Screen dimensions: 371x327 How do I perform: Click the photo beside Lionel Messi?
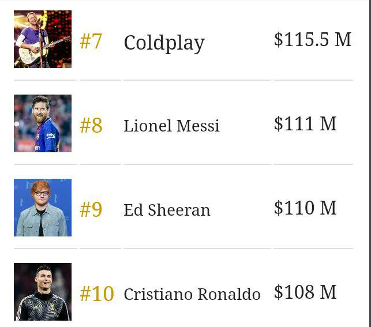pos(43,123)
